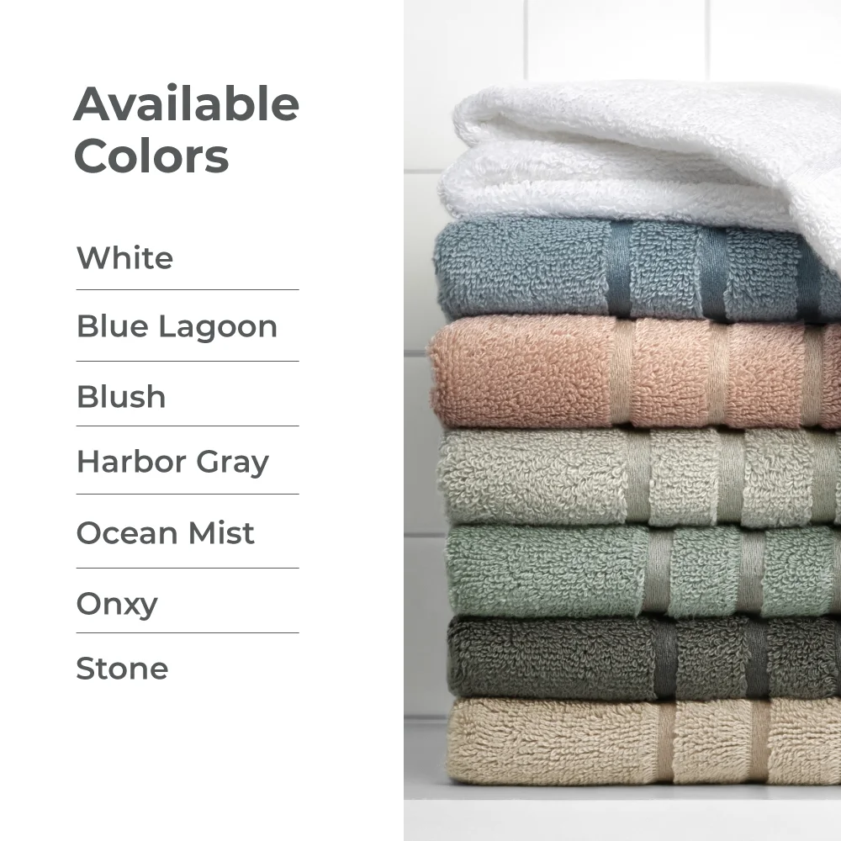Select the Blue Lagoon color label
Viewport: 841px width, 841px height.
click(x=177, y=327)
